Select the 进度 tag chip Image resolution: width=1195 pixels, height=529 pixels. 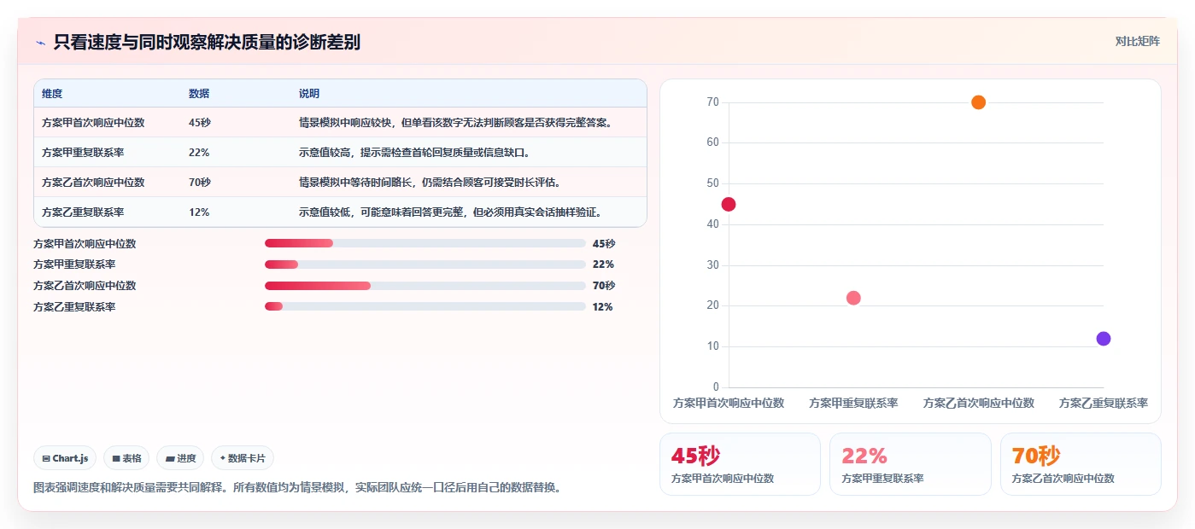tap(180, 458)
